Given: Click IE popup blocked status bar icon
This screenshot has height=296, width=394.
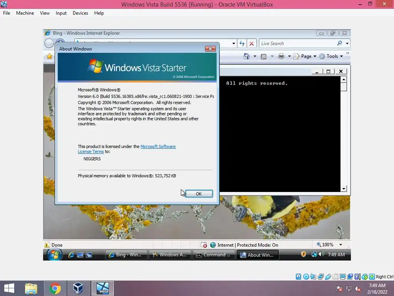Looking at the screenshot, I should point(204,245).
